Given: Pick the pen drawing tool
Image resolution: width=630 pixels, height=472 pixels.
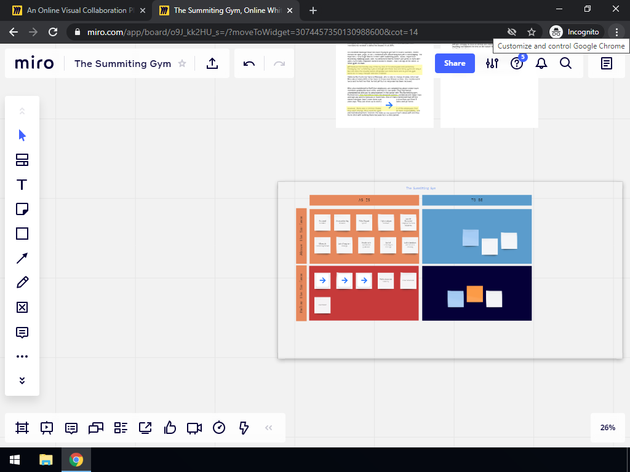Looking at the screenshot, I should 22,283.
